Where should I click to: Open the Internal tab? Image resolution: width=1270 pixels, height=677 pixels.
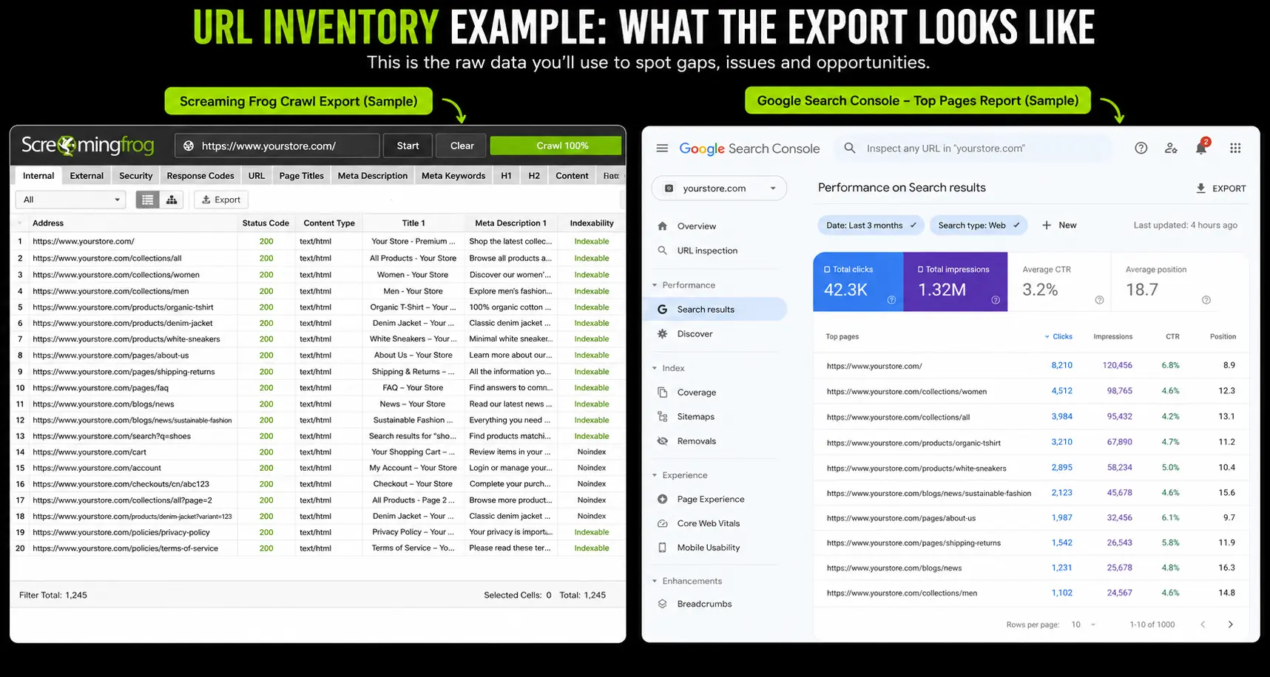pos(38,176)
